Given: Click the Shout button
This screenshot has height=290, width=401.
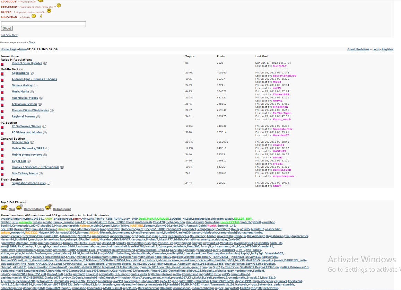Looking at the screenshot, I should coord(7,28).
